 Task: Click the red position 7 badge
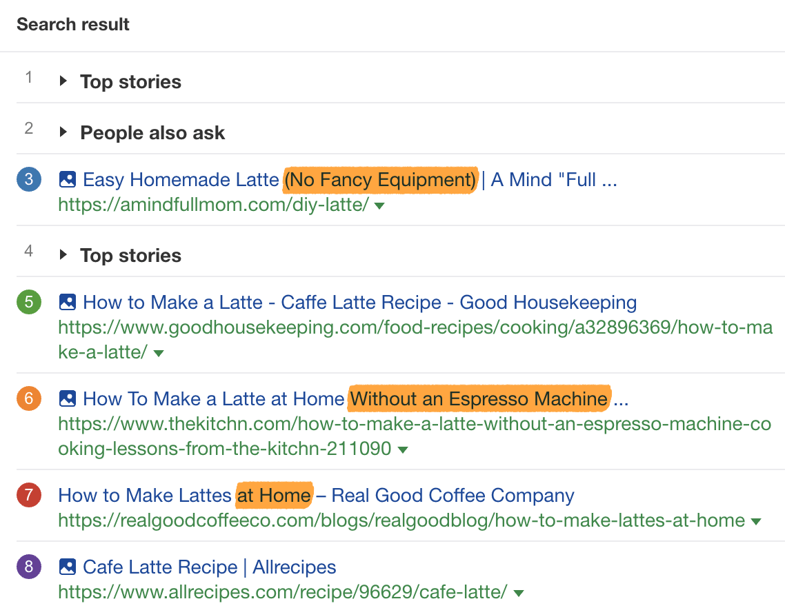click(29, 495)
